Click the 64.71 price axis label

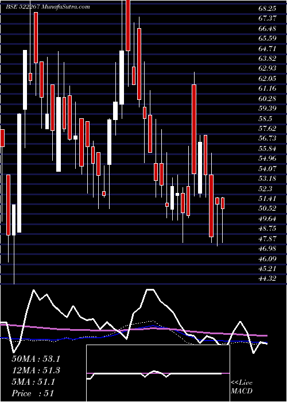[267, 48]
